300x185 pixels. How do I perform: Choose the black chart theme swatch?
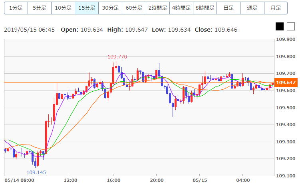tap(280, 26)
